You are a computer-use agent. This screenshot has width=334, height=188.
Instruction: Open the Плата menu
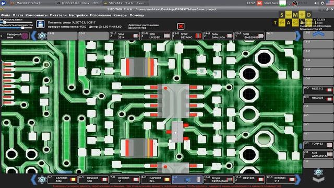click(18, 15)
